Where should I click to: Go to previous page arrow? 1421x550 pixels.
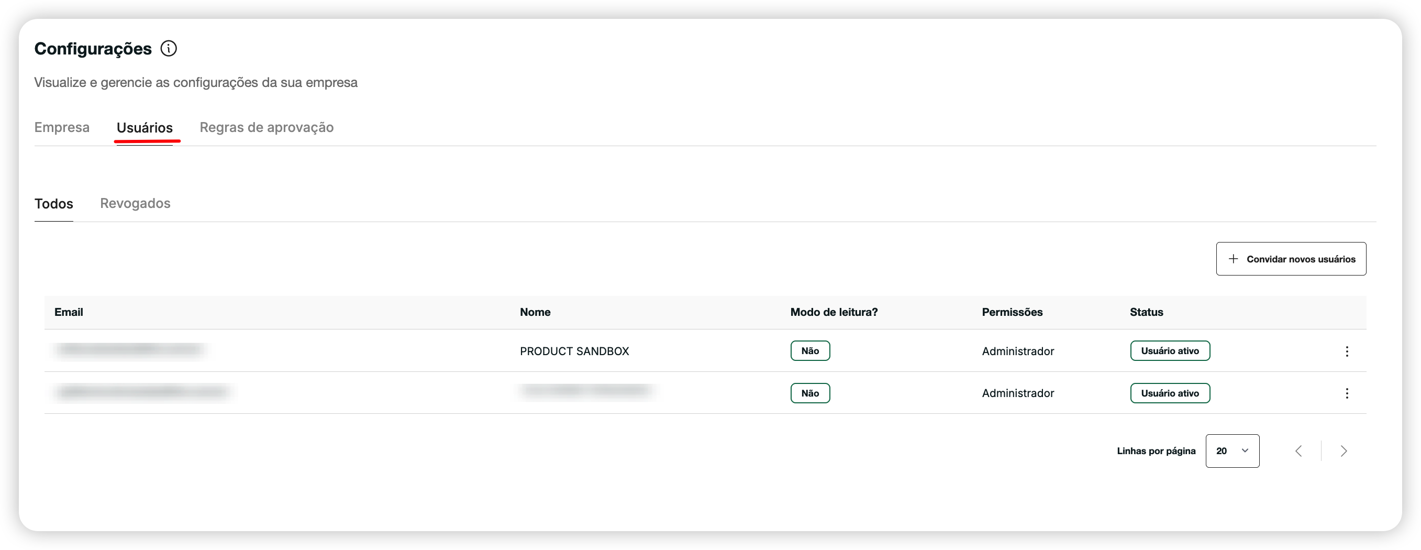click(x=1298, y=451)
